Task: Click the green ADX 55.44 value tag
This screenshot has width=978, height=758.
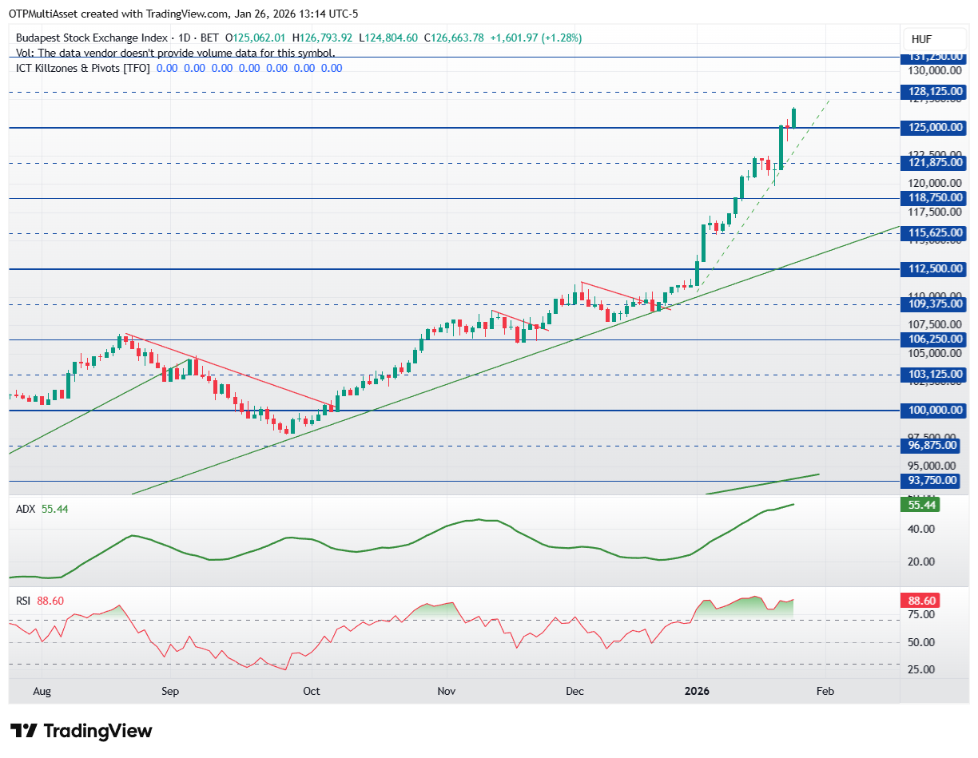Action: tap(920, 504)
